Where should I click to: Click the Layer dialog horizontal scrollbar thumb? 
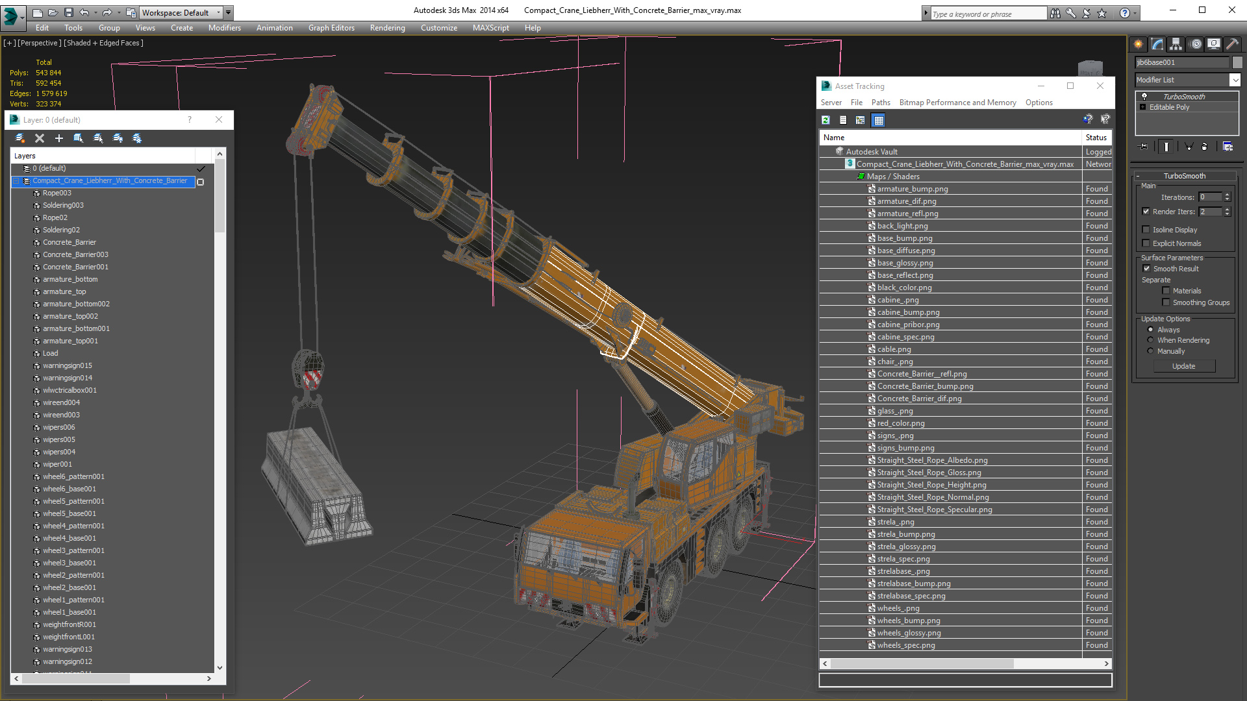point(76,678)
